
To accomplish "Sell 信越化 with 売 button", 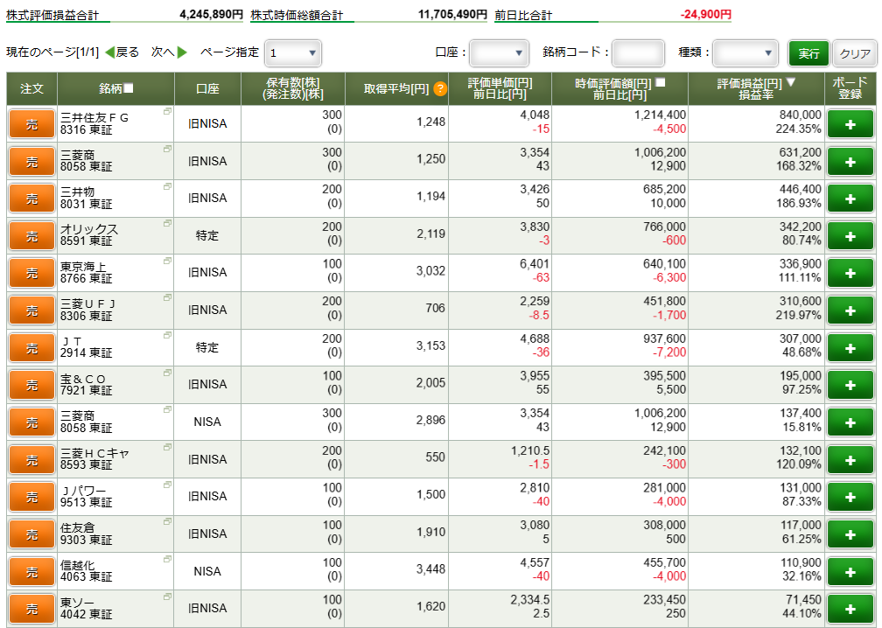I will 32,572.
